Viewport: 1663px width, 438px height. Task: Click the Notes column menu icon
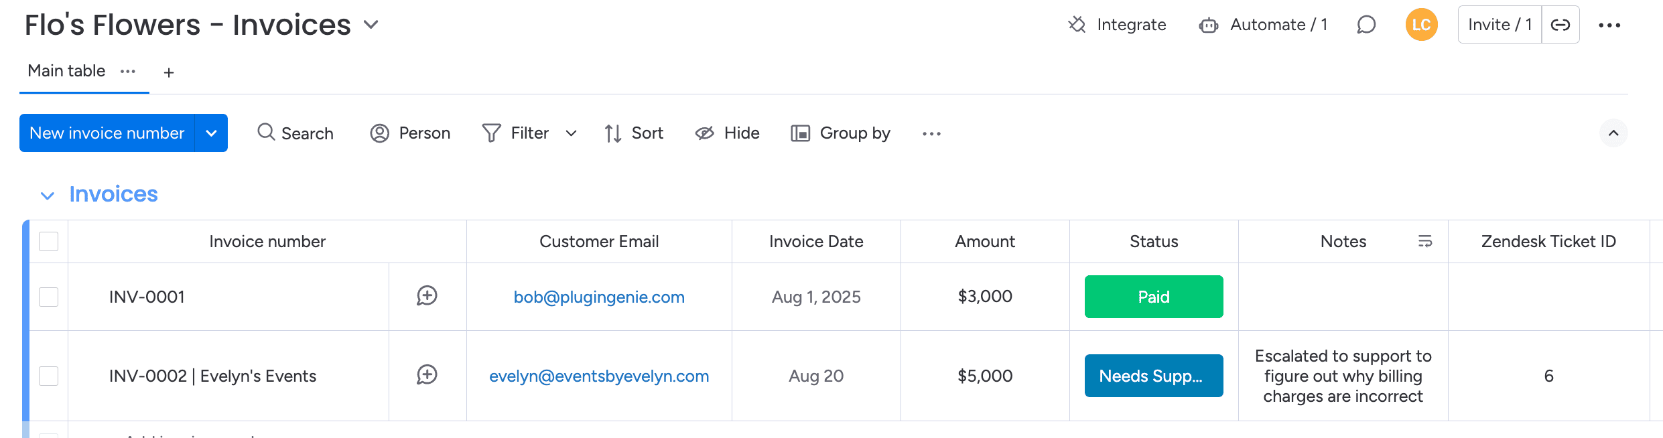coord(1425,241)
